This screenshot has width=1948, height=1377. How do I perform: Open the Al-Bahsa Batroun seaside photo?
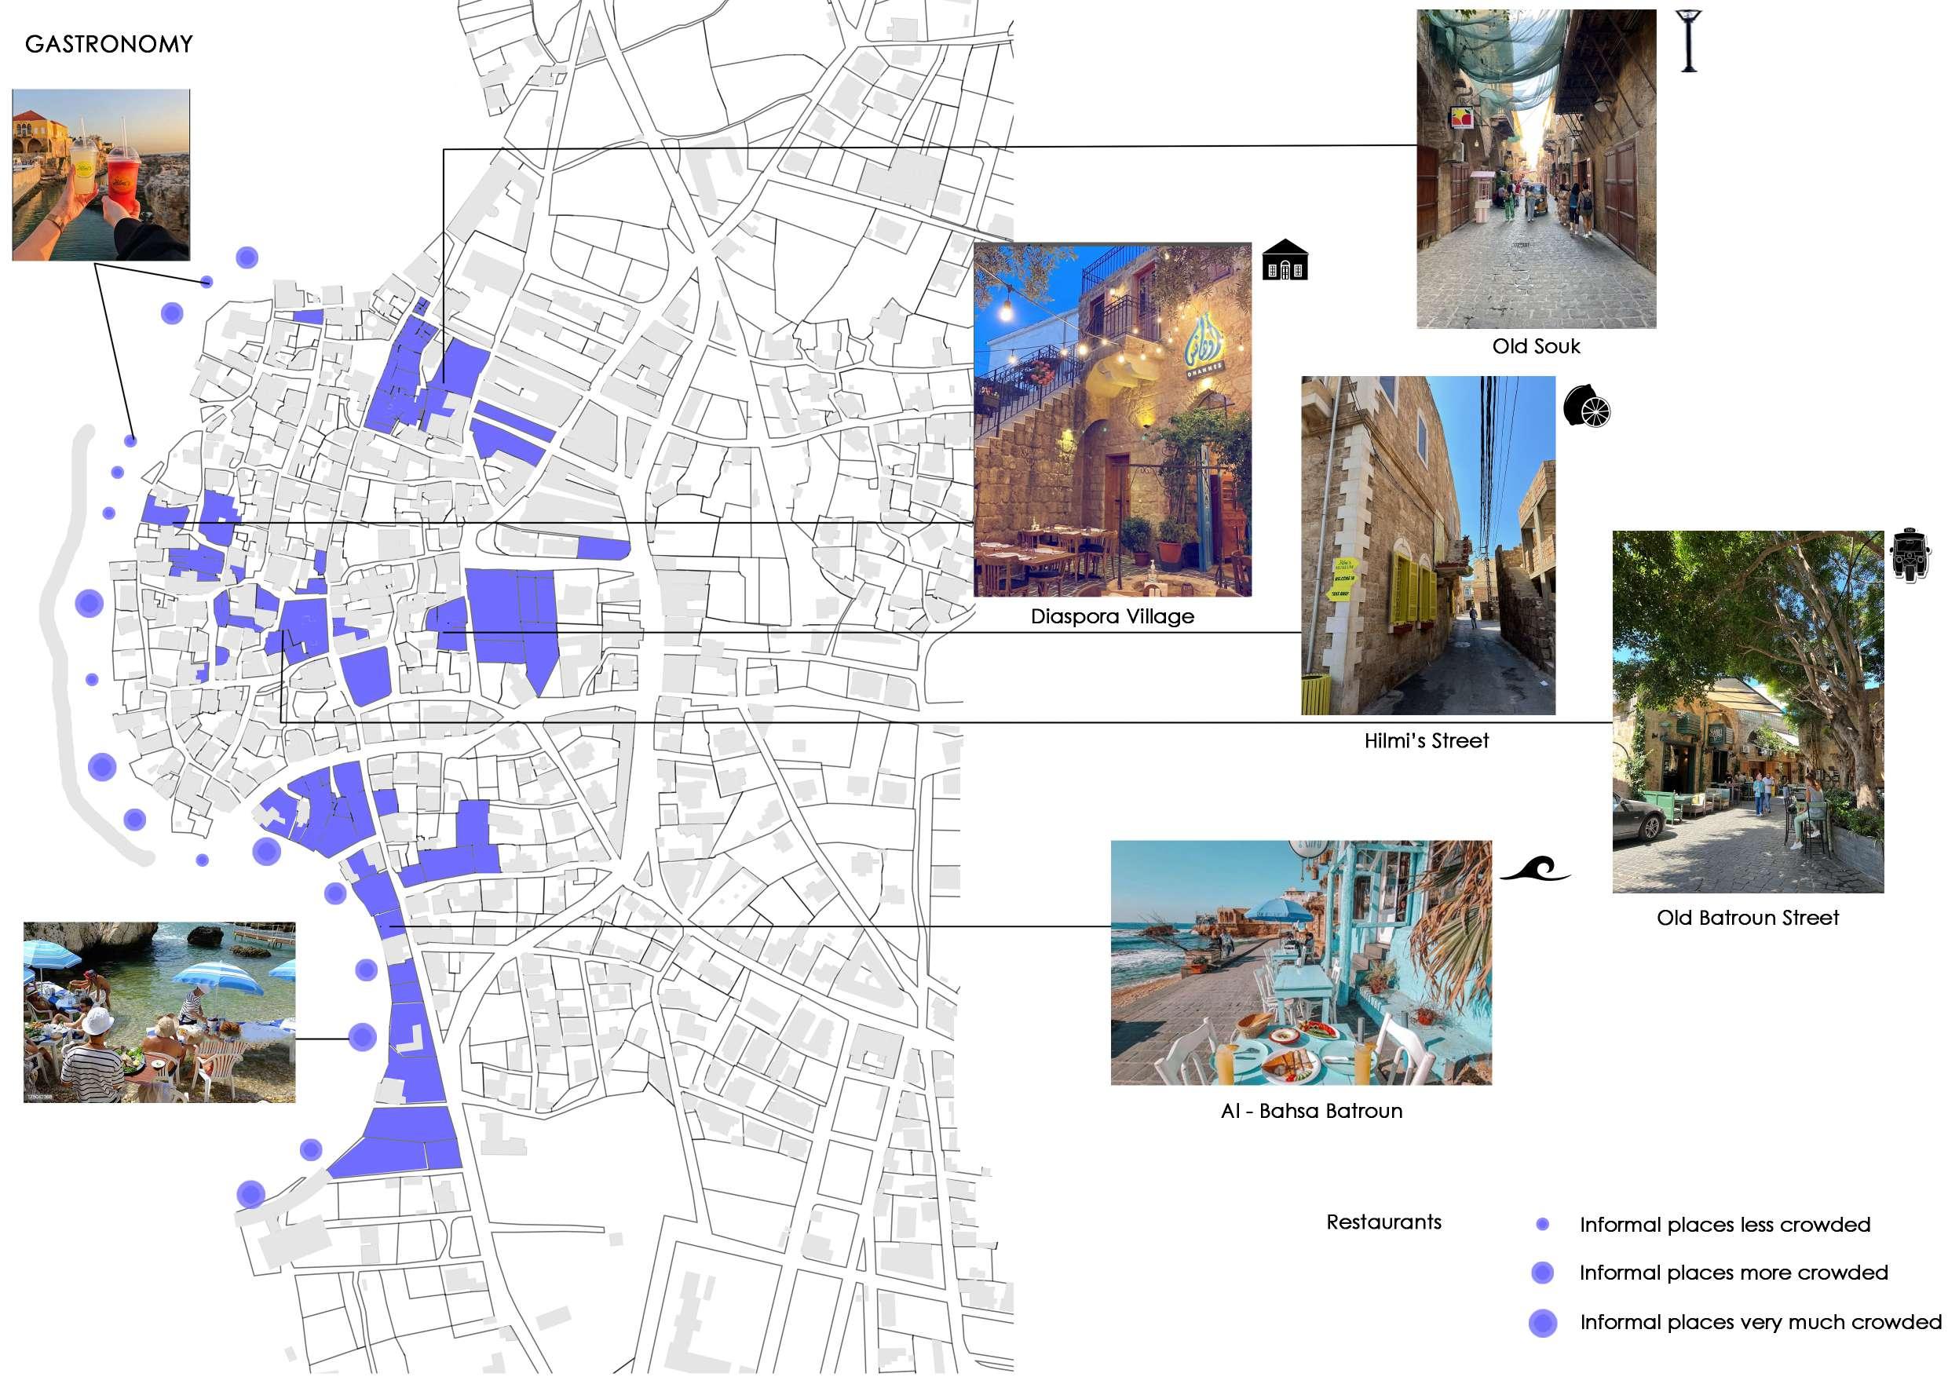[1301, 962]
